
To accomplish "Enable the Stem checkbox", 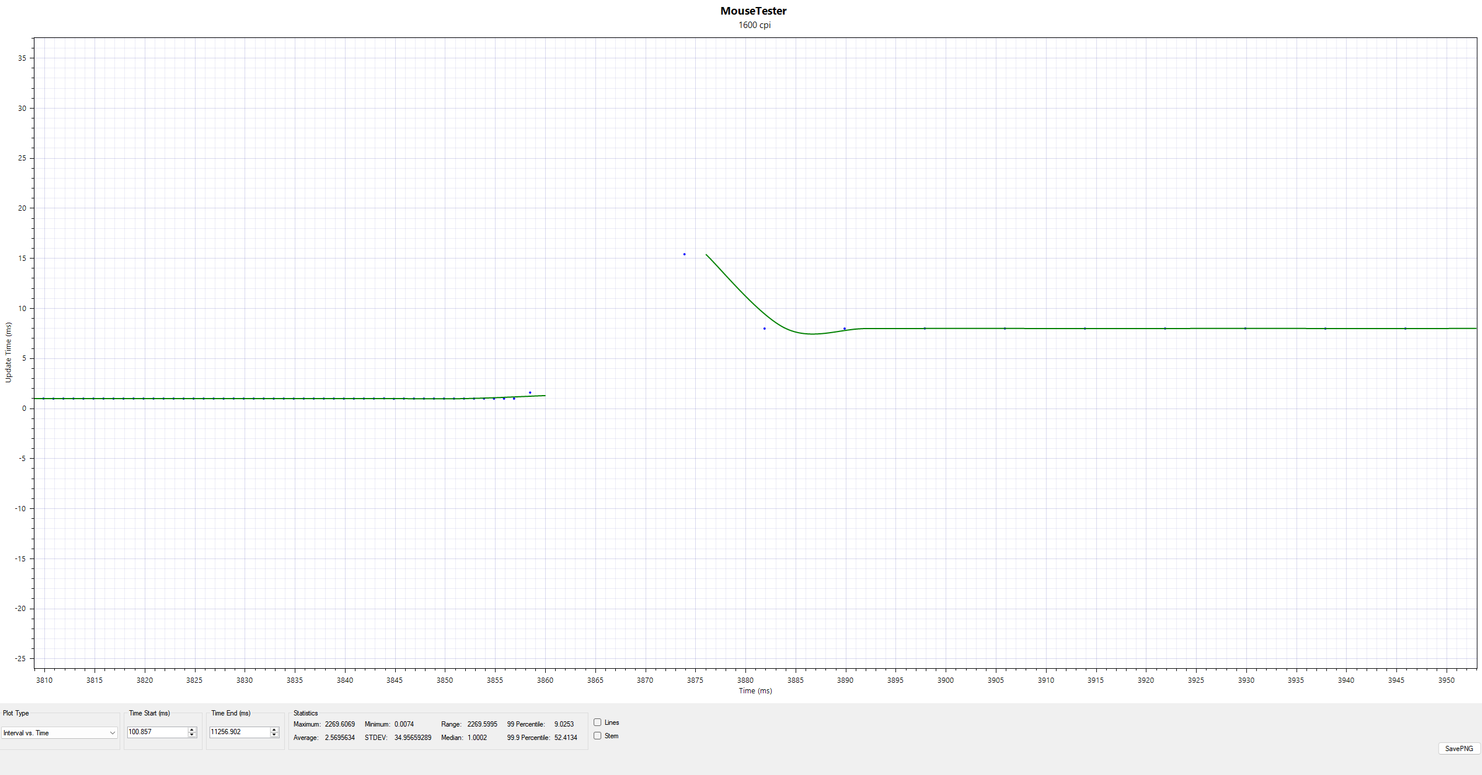I will pos(597,736).
